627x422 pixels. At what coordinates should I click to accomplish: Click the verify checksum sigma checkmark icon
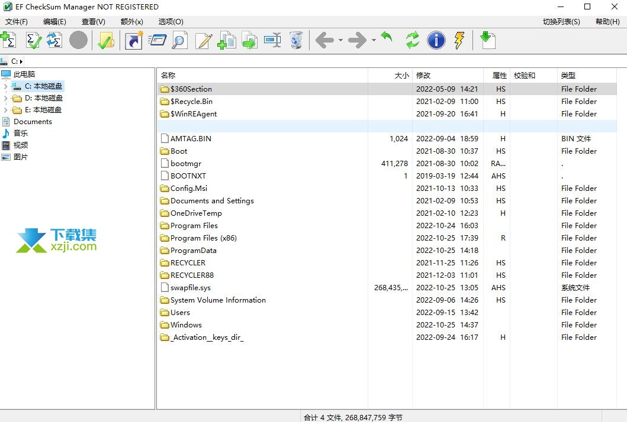pos(33,40)
